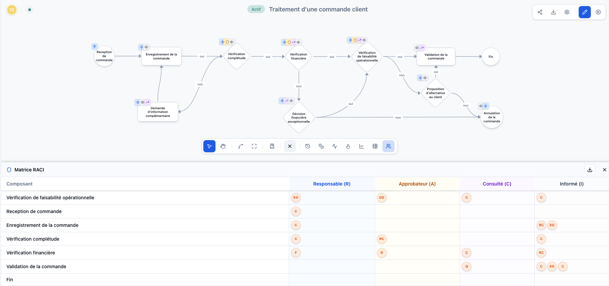Open the settings gear menu

[x=567, y=12]
